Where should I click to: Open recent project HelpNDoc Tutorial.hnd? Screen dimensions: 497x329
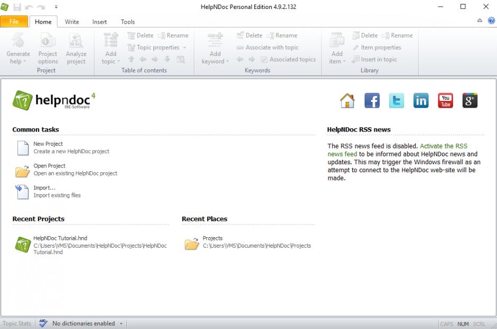[90, 245]
